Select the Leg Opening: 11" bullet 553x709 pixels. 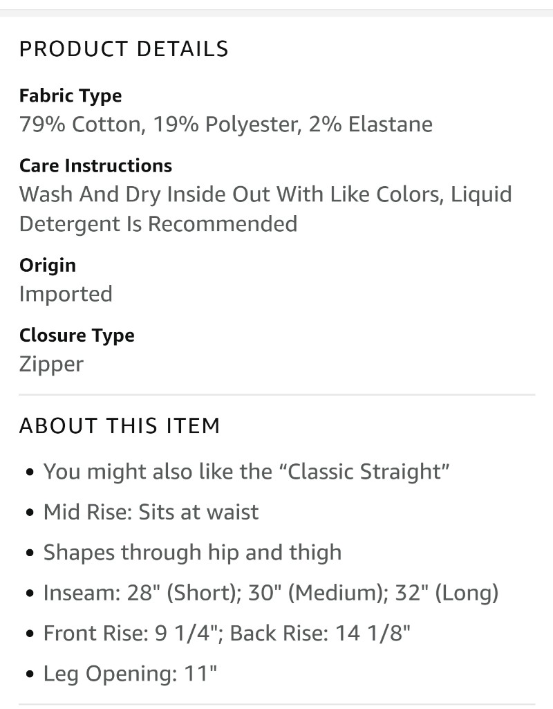point(130,674)
